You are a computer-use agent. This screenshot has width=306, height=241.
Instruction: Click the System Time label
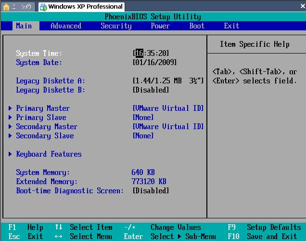pos(39,54)
